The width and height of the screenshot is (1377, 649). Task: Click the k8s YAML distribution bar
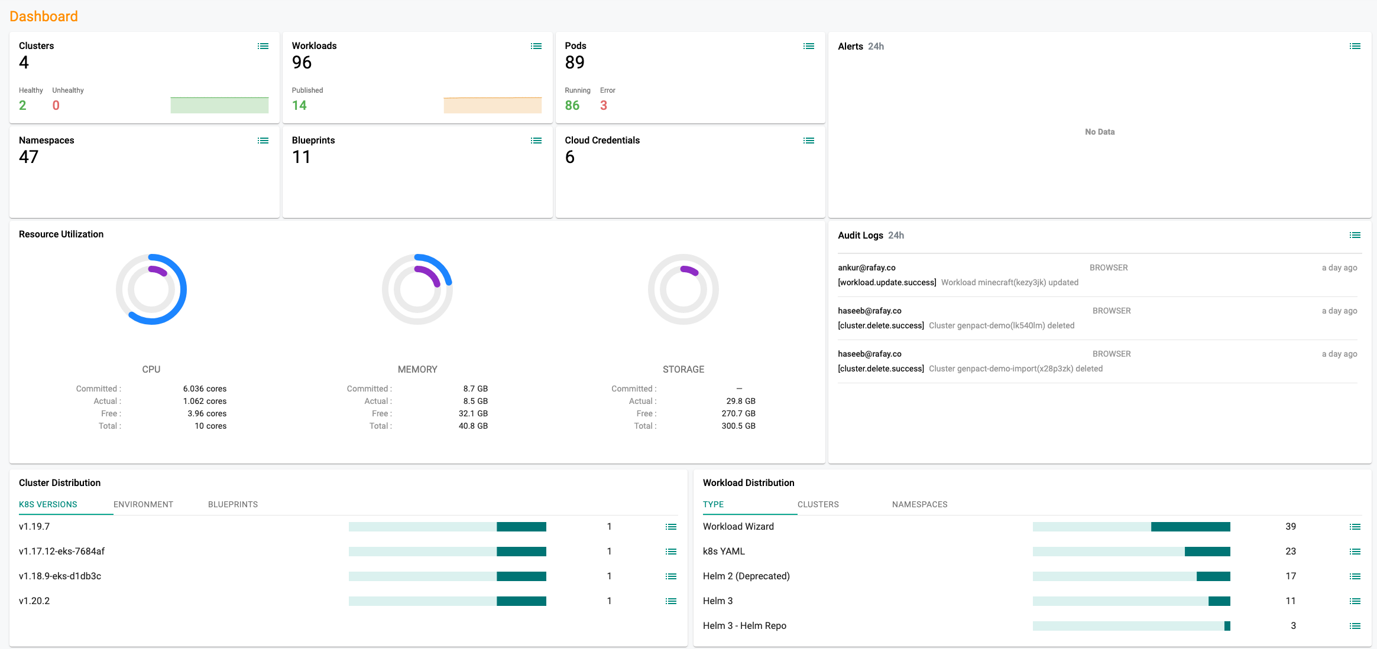click(1132, 552)
